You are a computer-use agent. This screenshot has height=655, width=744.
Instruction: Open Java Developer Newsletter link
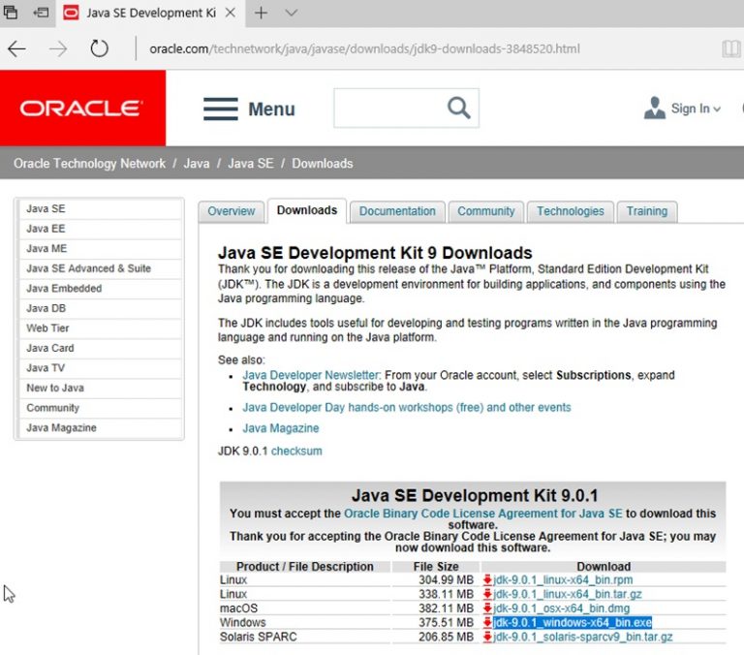[x=311, y=375]
